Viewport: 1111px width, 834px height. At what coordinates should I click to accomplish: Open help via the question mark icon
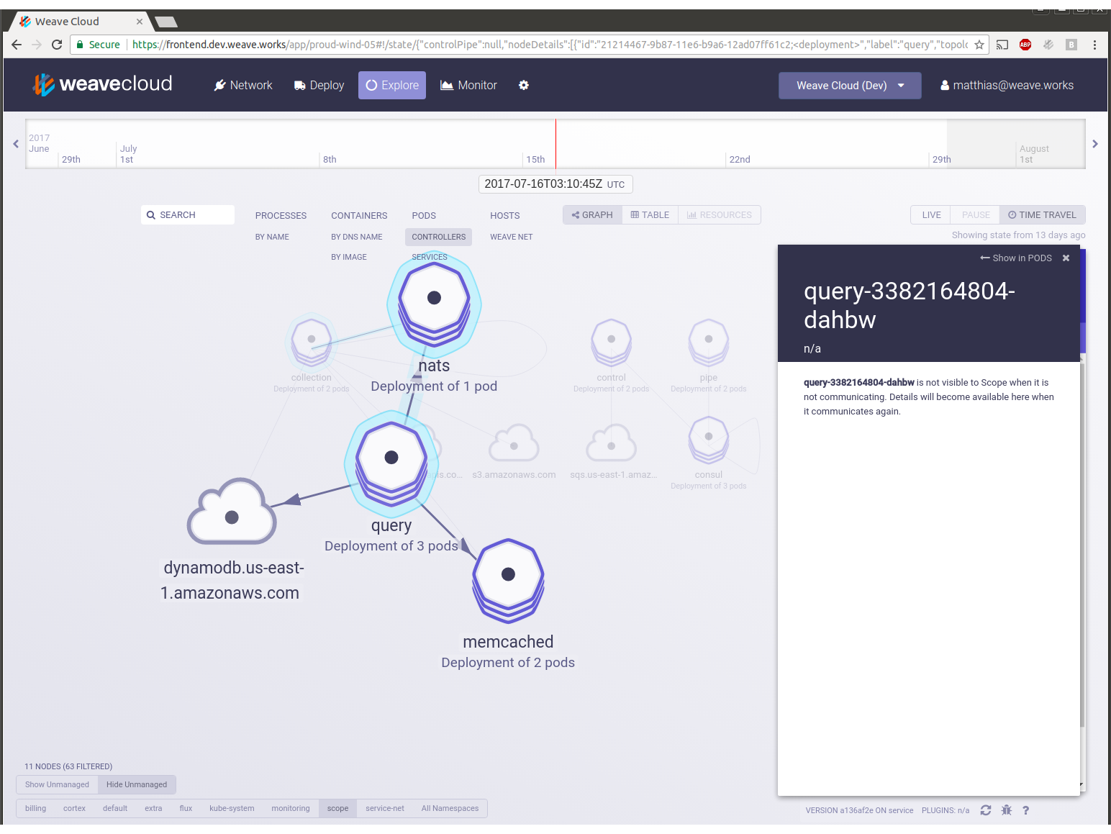pyautogui.click(x=1025, y=810)
